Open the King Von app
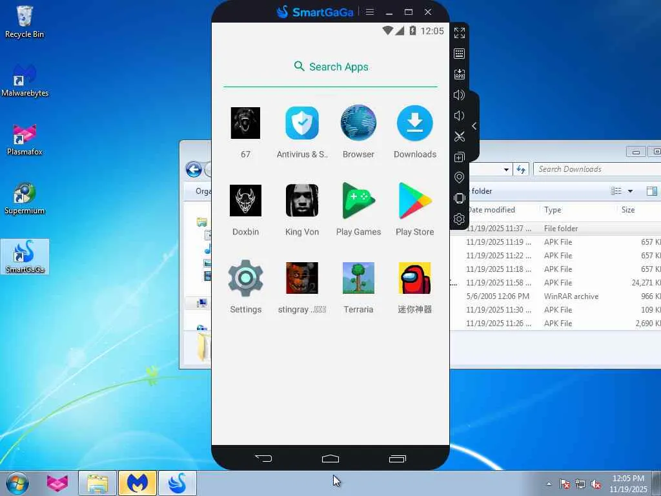The width and height of the screenshot is (661, 496). tap(302, 201)
